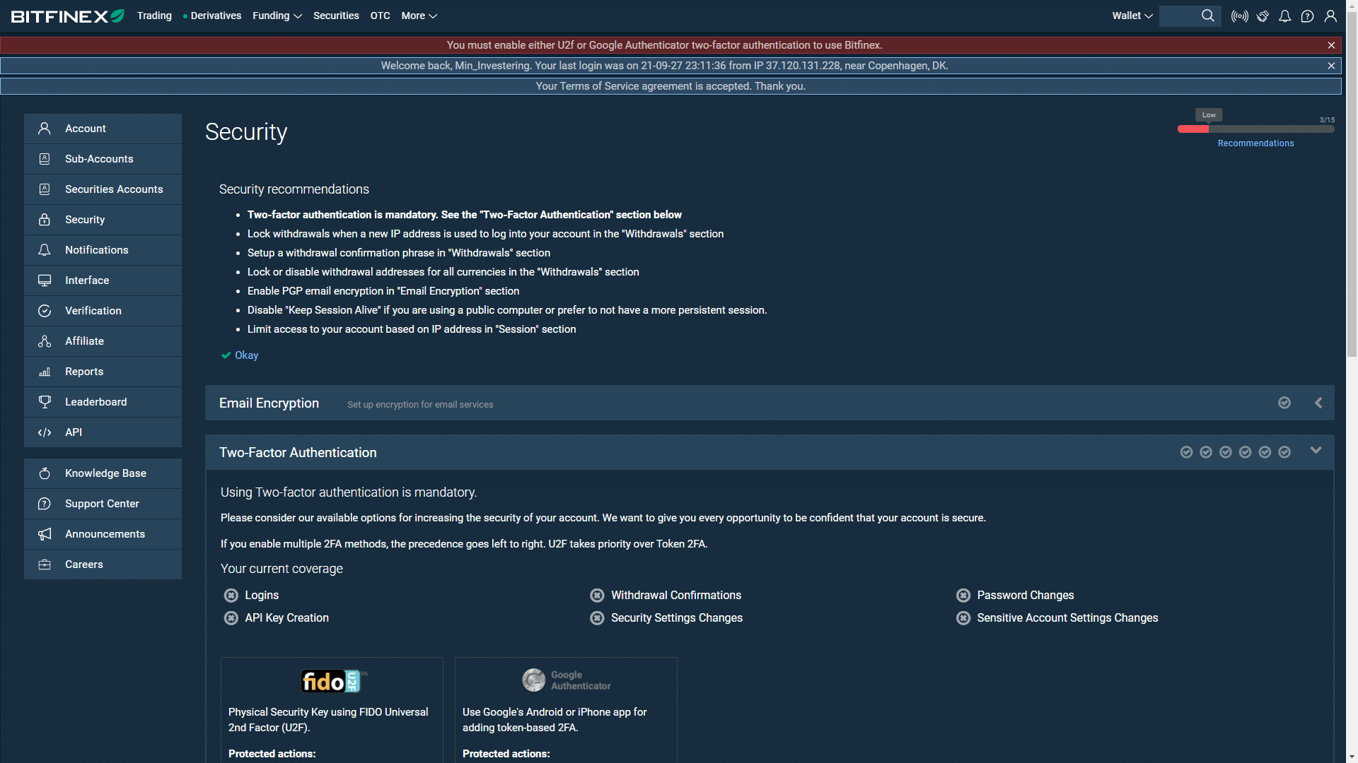The height and width of the screenshot is (763, 1358).
Task: Open the Wallet dropdown
Action: tap(1132, 16)
